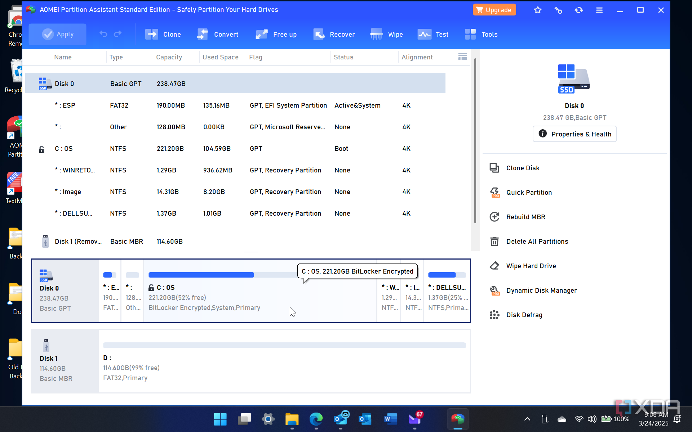
Task: Launch Disk Defrag option
Action: click(x=516, y=315)
